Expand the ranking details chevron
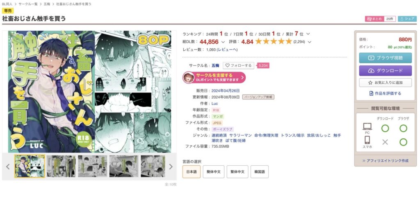This screenshot has width=420, height=198. (308, 34)
